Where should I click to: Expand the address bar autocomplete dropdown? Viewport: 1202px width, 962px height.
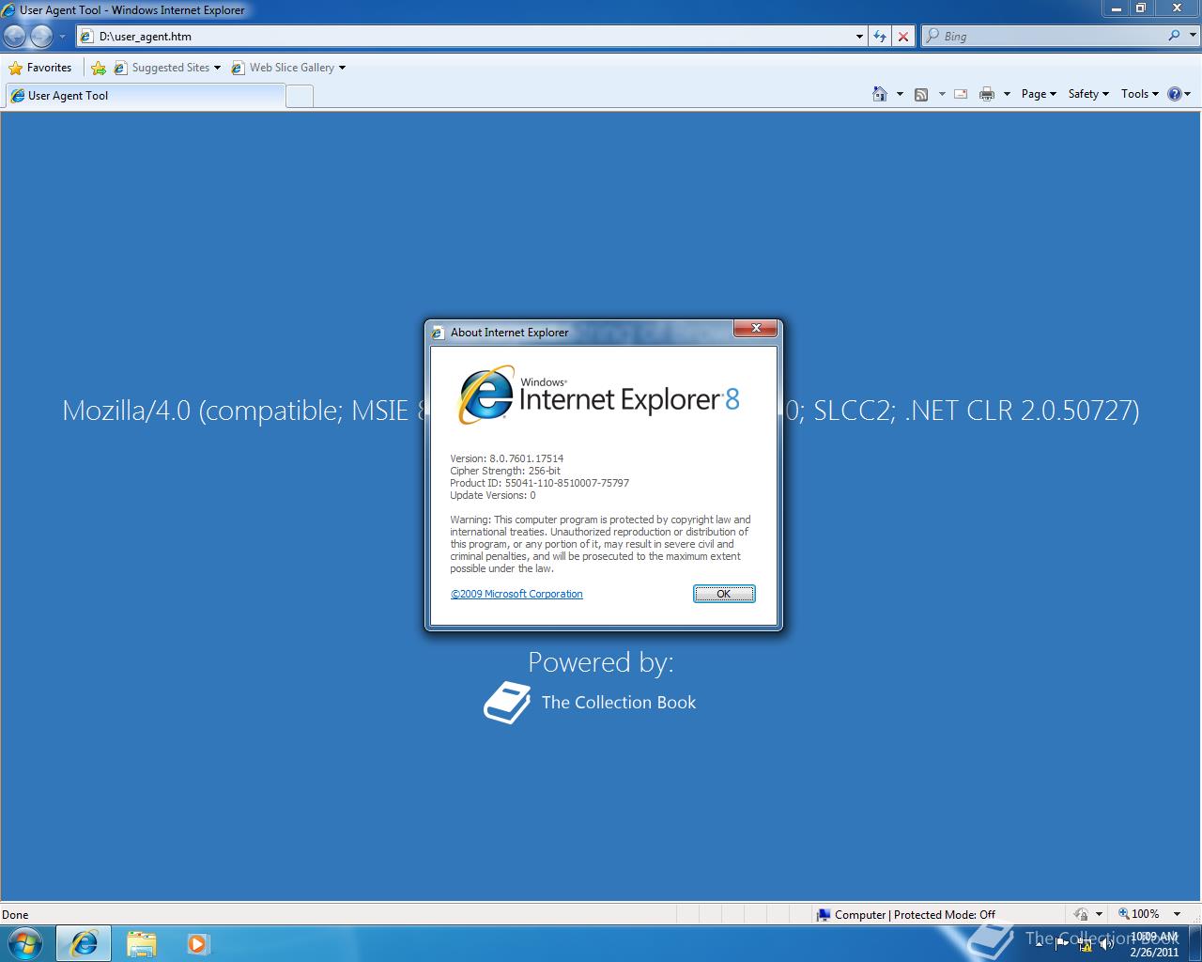pyautogui.click(x=859, y=37)
